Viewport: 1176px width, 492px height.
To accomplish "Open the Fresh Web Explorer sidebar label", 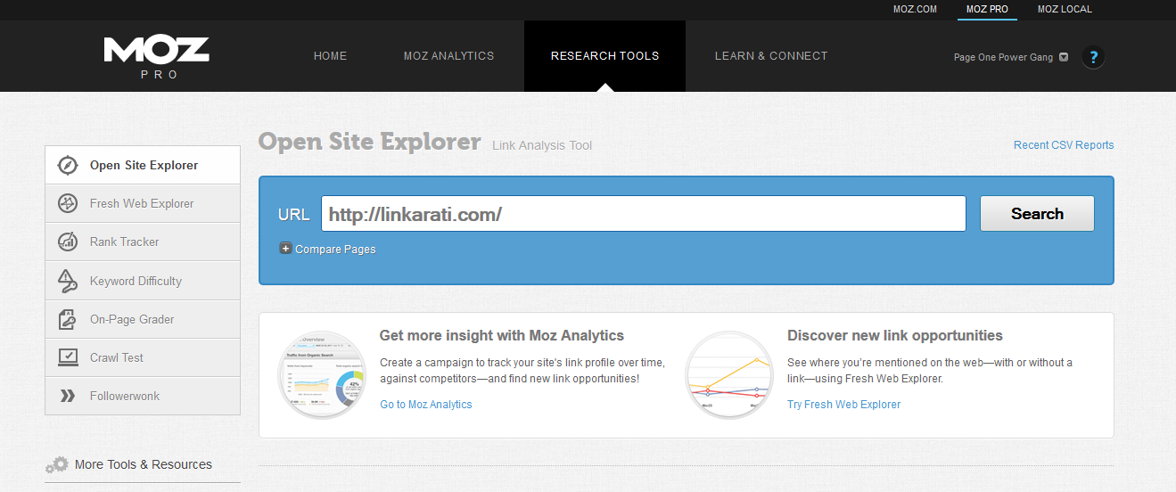I will [x=142, y=203].
